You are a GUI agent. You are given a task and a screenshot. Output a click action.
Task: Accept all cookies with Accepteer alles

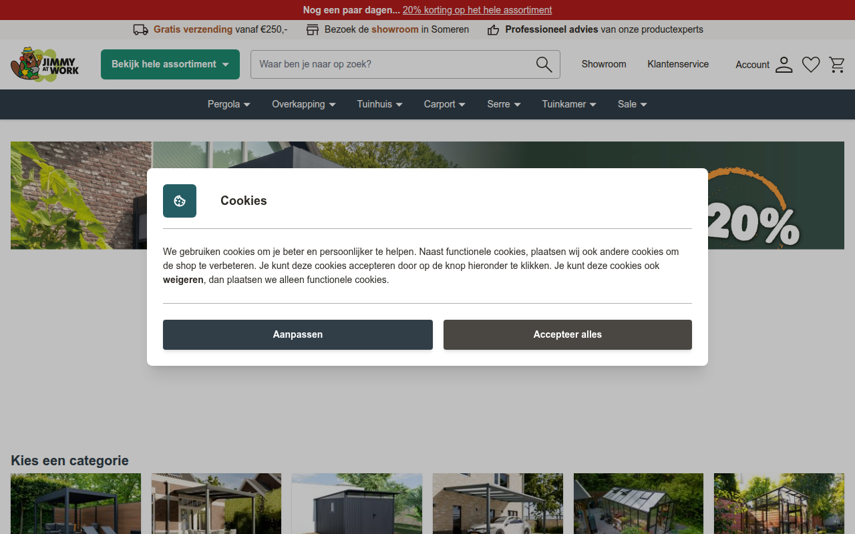tap(568, 334)
